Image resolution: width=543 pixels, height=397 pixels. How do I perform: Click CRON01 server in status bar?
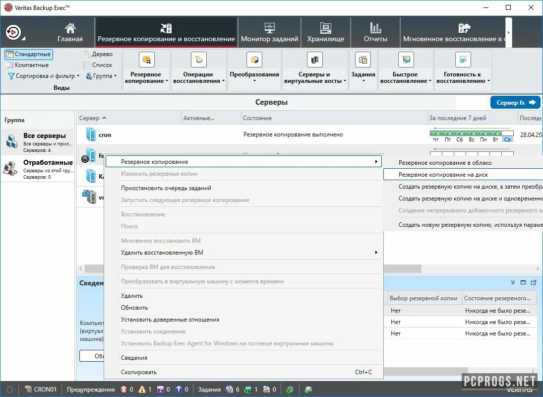pyautogui.click(x=41, y=390)
